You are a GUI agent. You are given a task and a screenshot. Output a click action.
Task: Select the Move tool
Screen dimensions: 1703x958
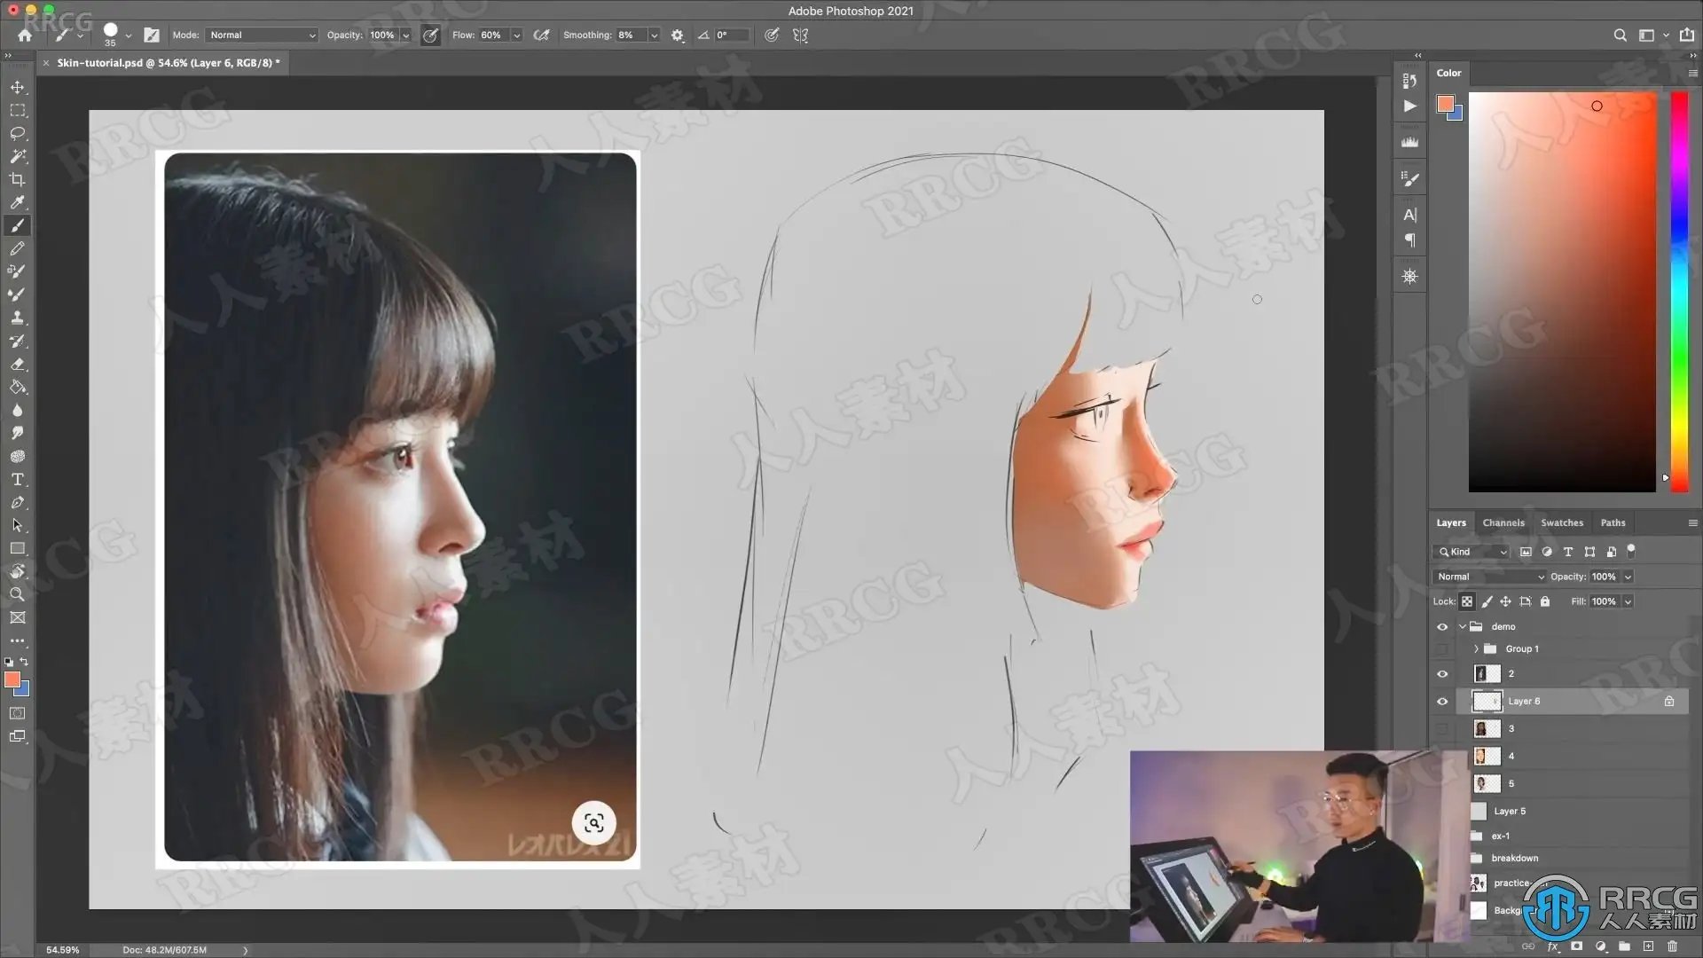click(x=17, y=87)
